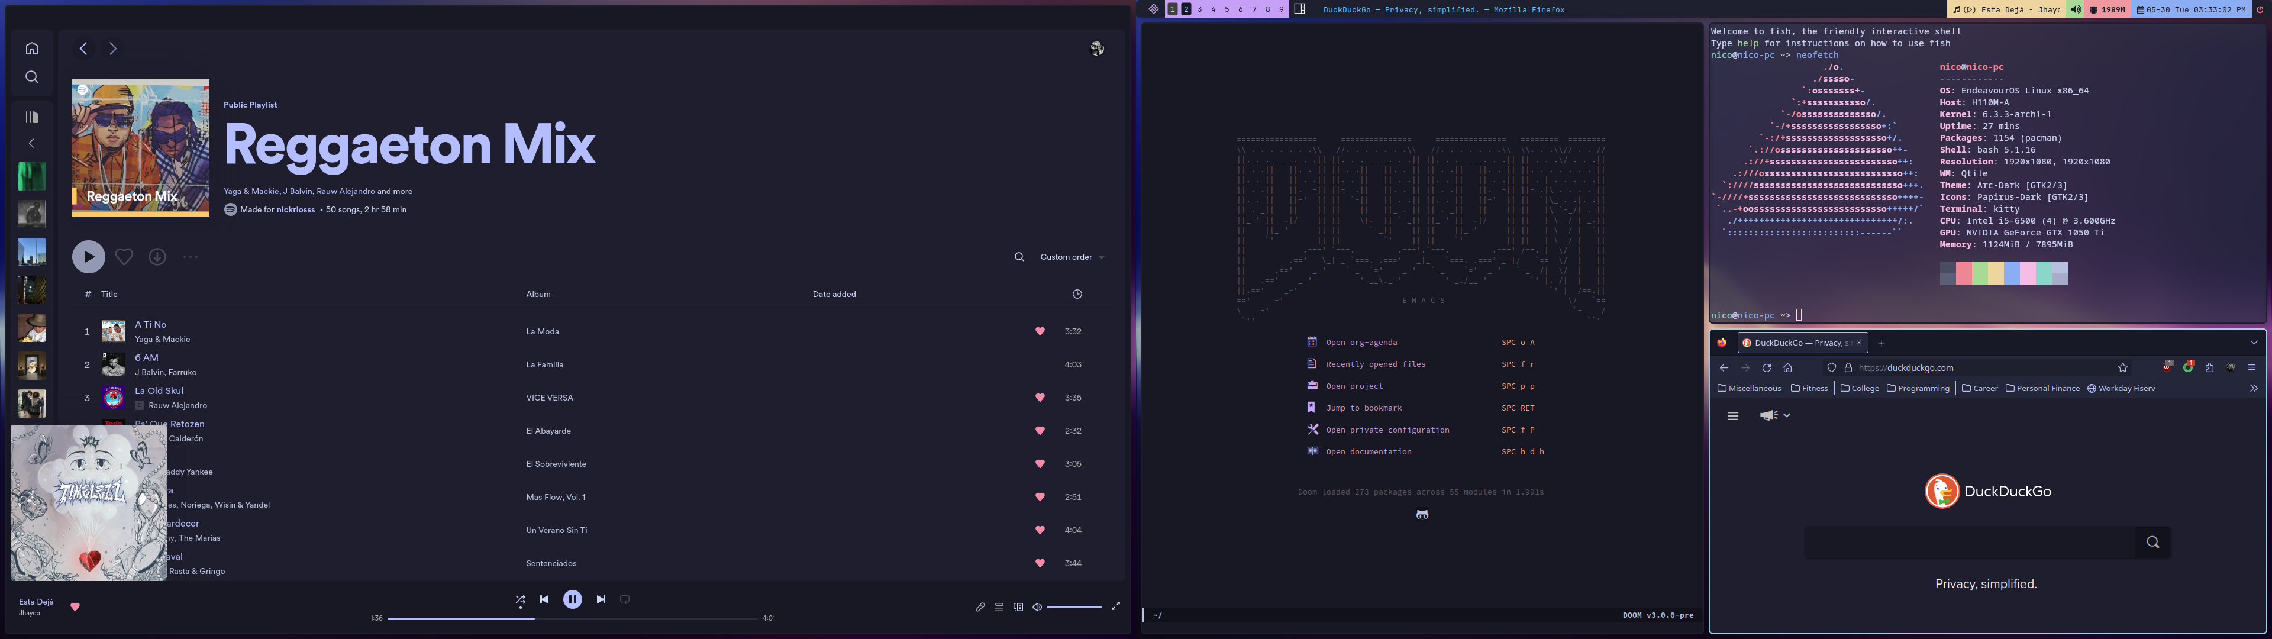Screen dimensions: 2272x639
Task: Toggle shuffle in the Spotify player
Action: (x=521, y=600)
